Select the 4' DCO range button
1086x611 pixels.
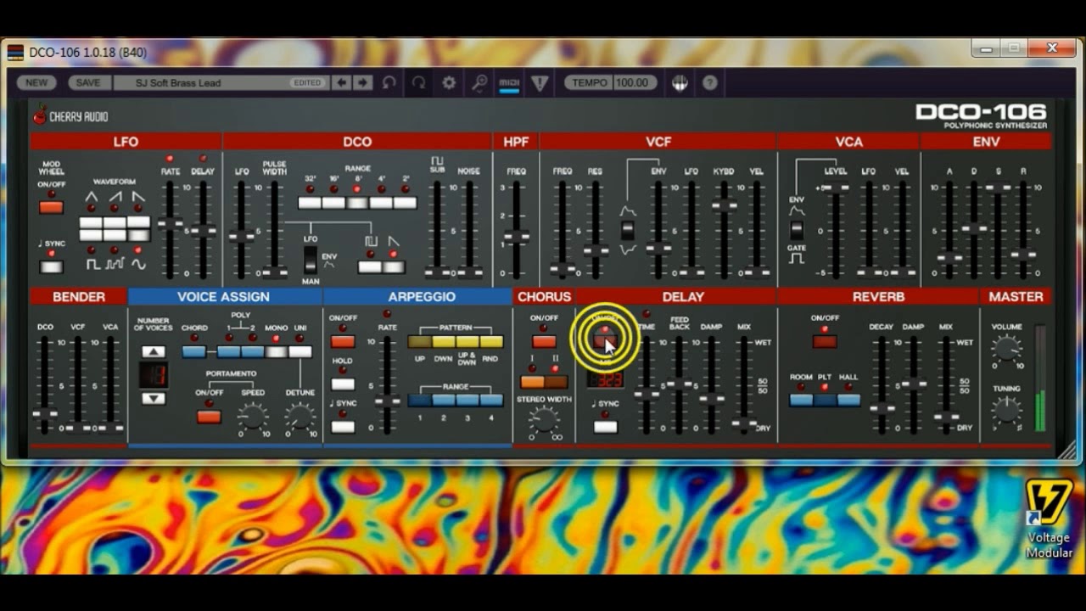(382, 203)
